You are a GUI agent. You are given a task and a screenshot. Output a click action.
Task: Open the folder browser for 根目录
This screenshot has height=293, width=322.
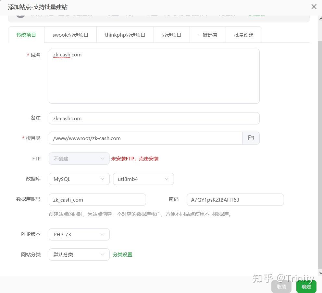coord(251,138)
